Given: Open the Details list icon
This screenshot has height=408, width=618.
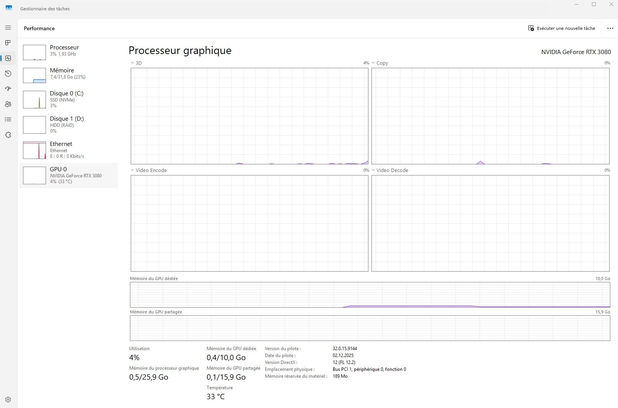Looking at the screenshot, I should click(8, 120).
